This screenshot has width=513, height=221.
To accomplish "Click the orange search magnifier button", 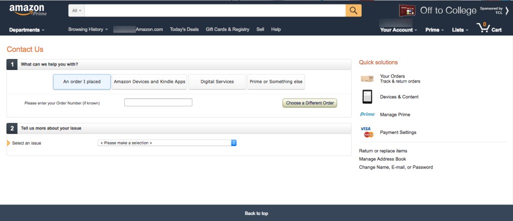I will pyautogui.click(x=353, y=10).
